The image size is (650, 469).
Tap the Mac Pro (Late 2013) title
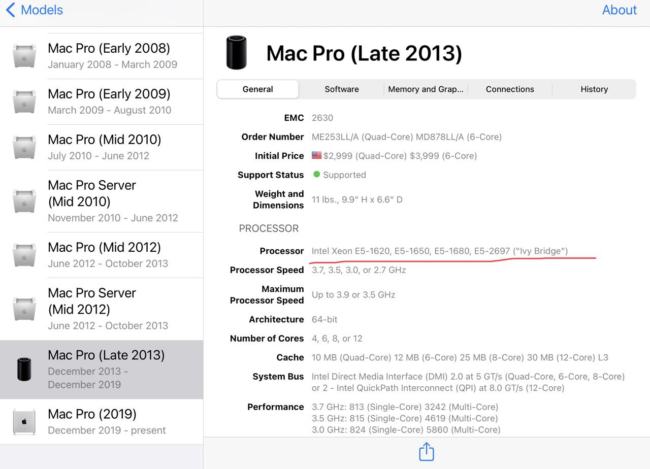[x=364, y=53]
